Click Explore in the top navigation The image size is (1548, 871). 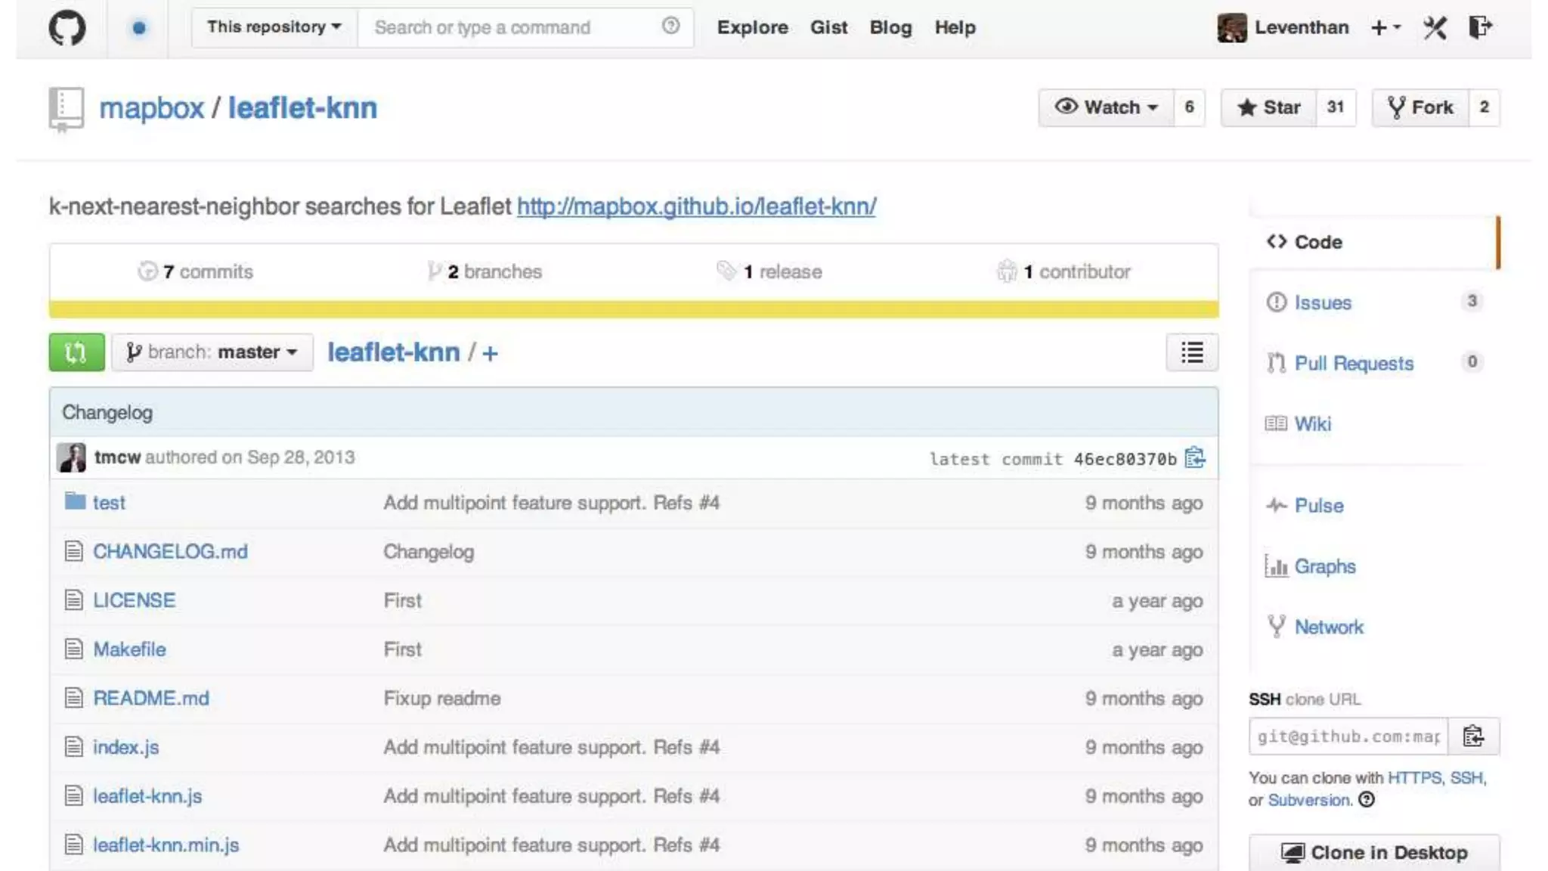[752, 28]
